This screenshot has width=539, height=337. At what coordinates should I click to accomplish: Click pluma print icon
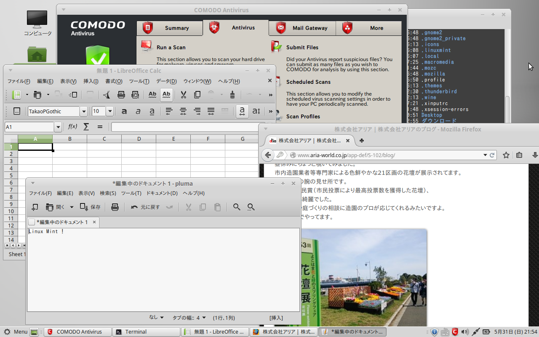click(x=115, y=207)
